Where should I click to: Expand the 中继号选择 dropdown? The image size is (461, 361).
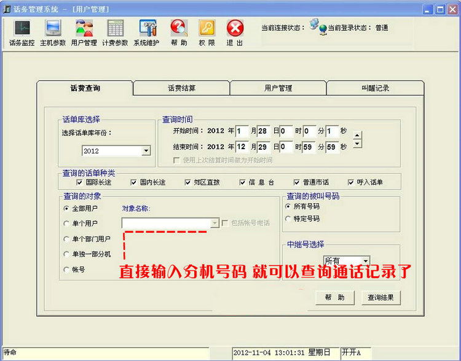[x=365, y=261]
